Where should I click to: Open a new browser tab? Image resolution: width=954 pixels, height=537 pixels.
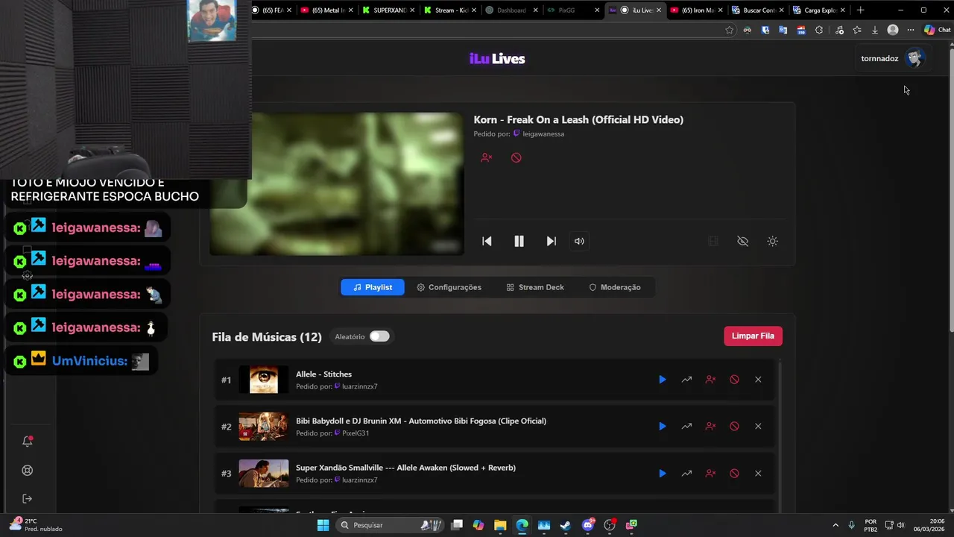pyautogui.click(x=860, y=10)
